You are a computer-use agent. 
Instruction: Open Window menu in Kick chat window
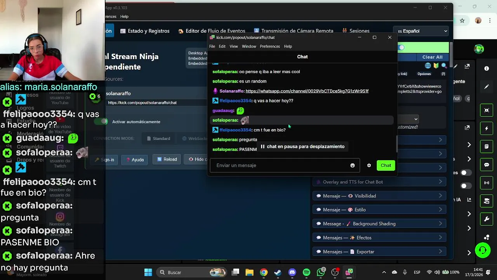[249, 46]
